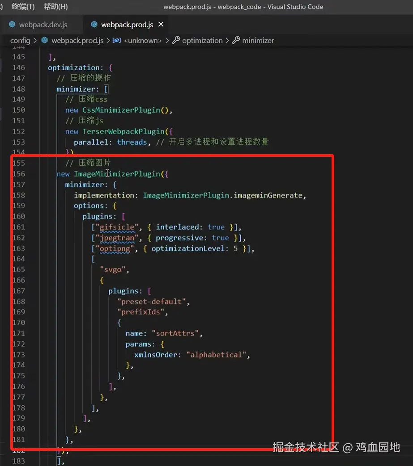The width and height of the screenshot is (413, 466).
Task: Click the "prefixIds" string
Action: tap(141, 312)
